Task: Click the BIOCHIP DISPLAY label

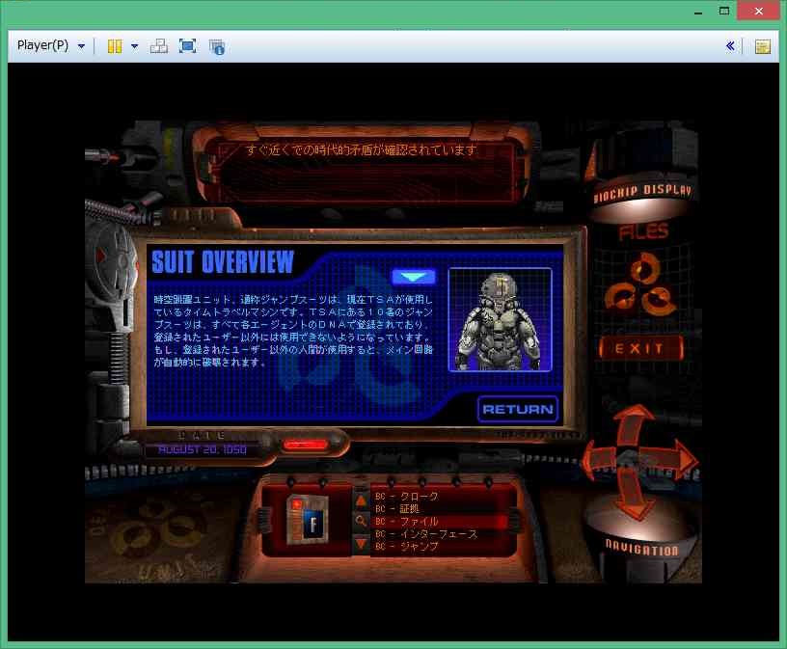Action: [x=643, y=193]
